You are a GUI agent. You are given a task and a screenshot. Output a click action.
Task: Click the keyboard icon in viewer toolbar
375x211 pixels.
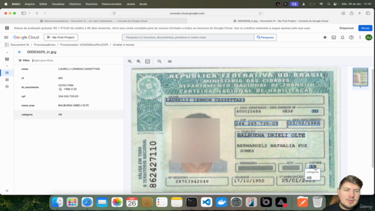170,62
